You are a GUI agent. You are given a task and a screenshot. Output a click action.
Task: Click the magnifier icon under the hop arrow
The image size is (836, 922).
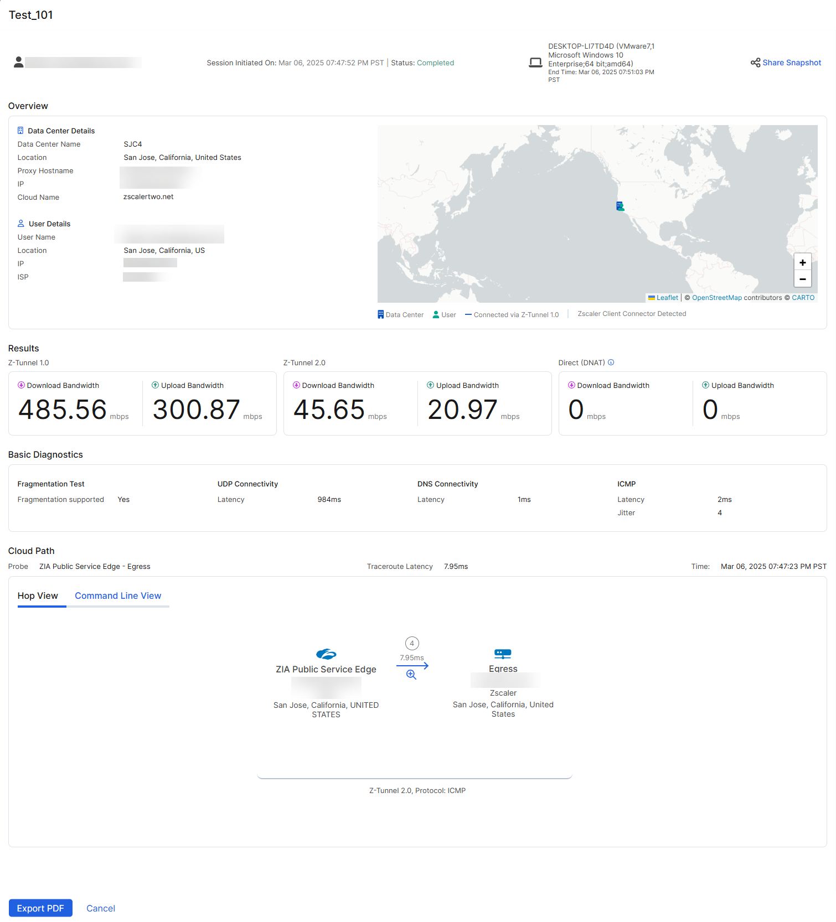(x=411, y=674)
